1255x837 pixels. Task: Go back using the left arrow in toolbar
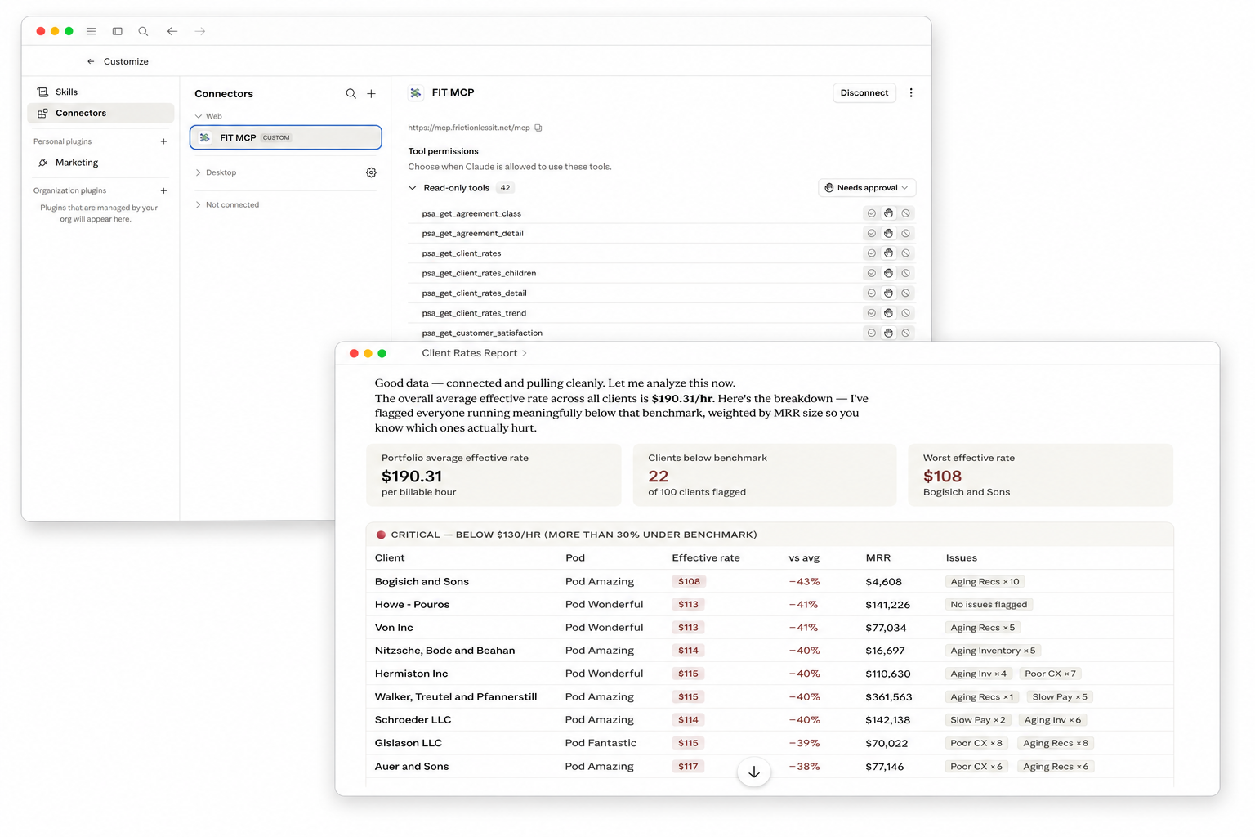(x=172, y=31)
